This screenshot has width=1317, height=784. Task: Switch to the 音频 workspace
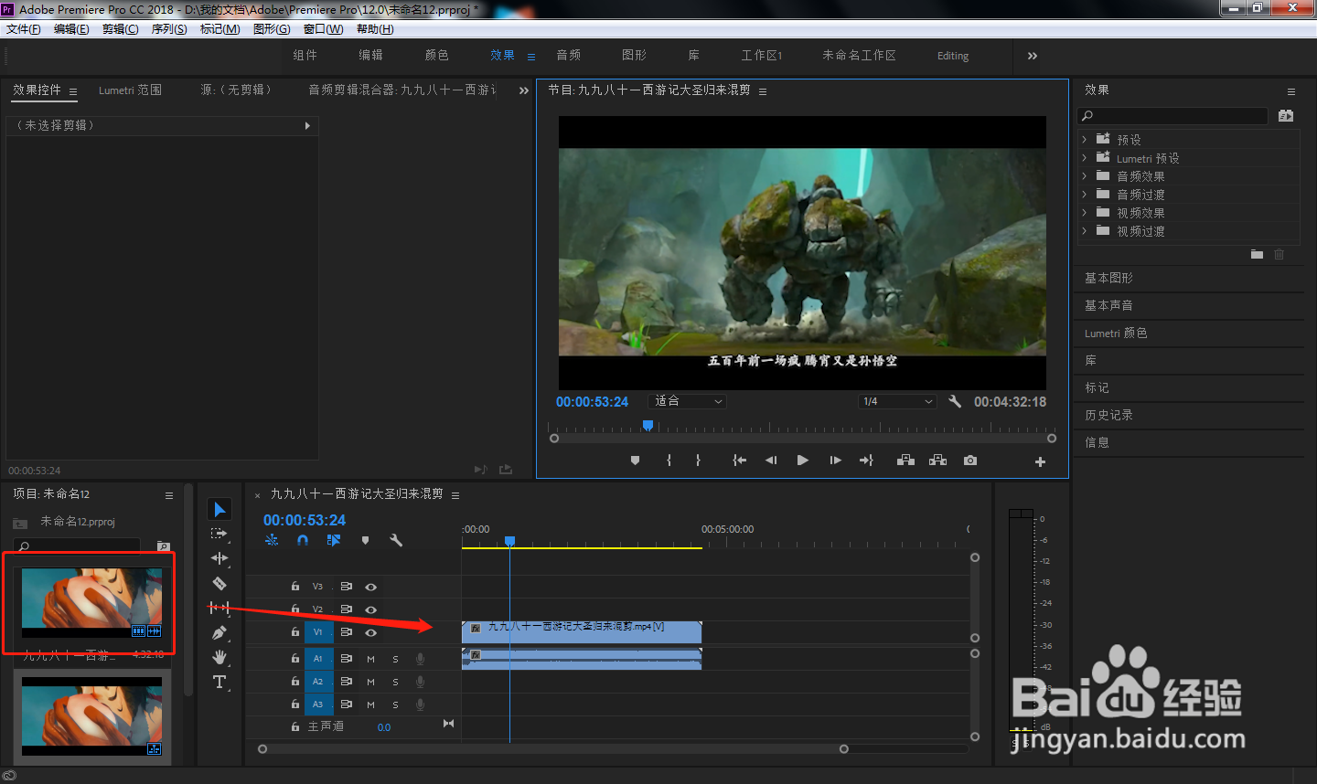click(x=569, y=56)
